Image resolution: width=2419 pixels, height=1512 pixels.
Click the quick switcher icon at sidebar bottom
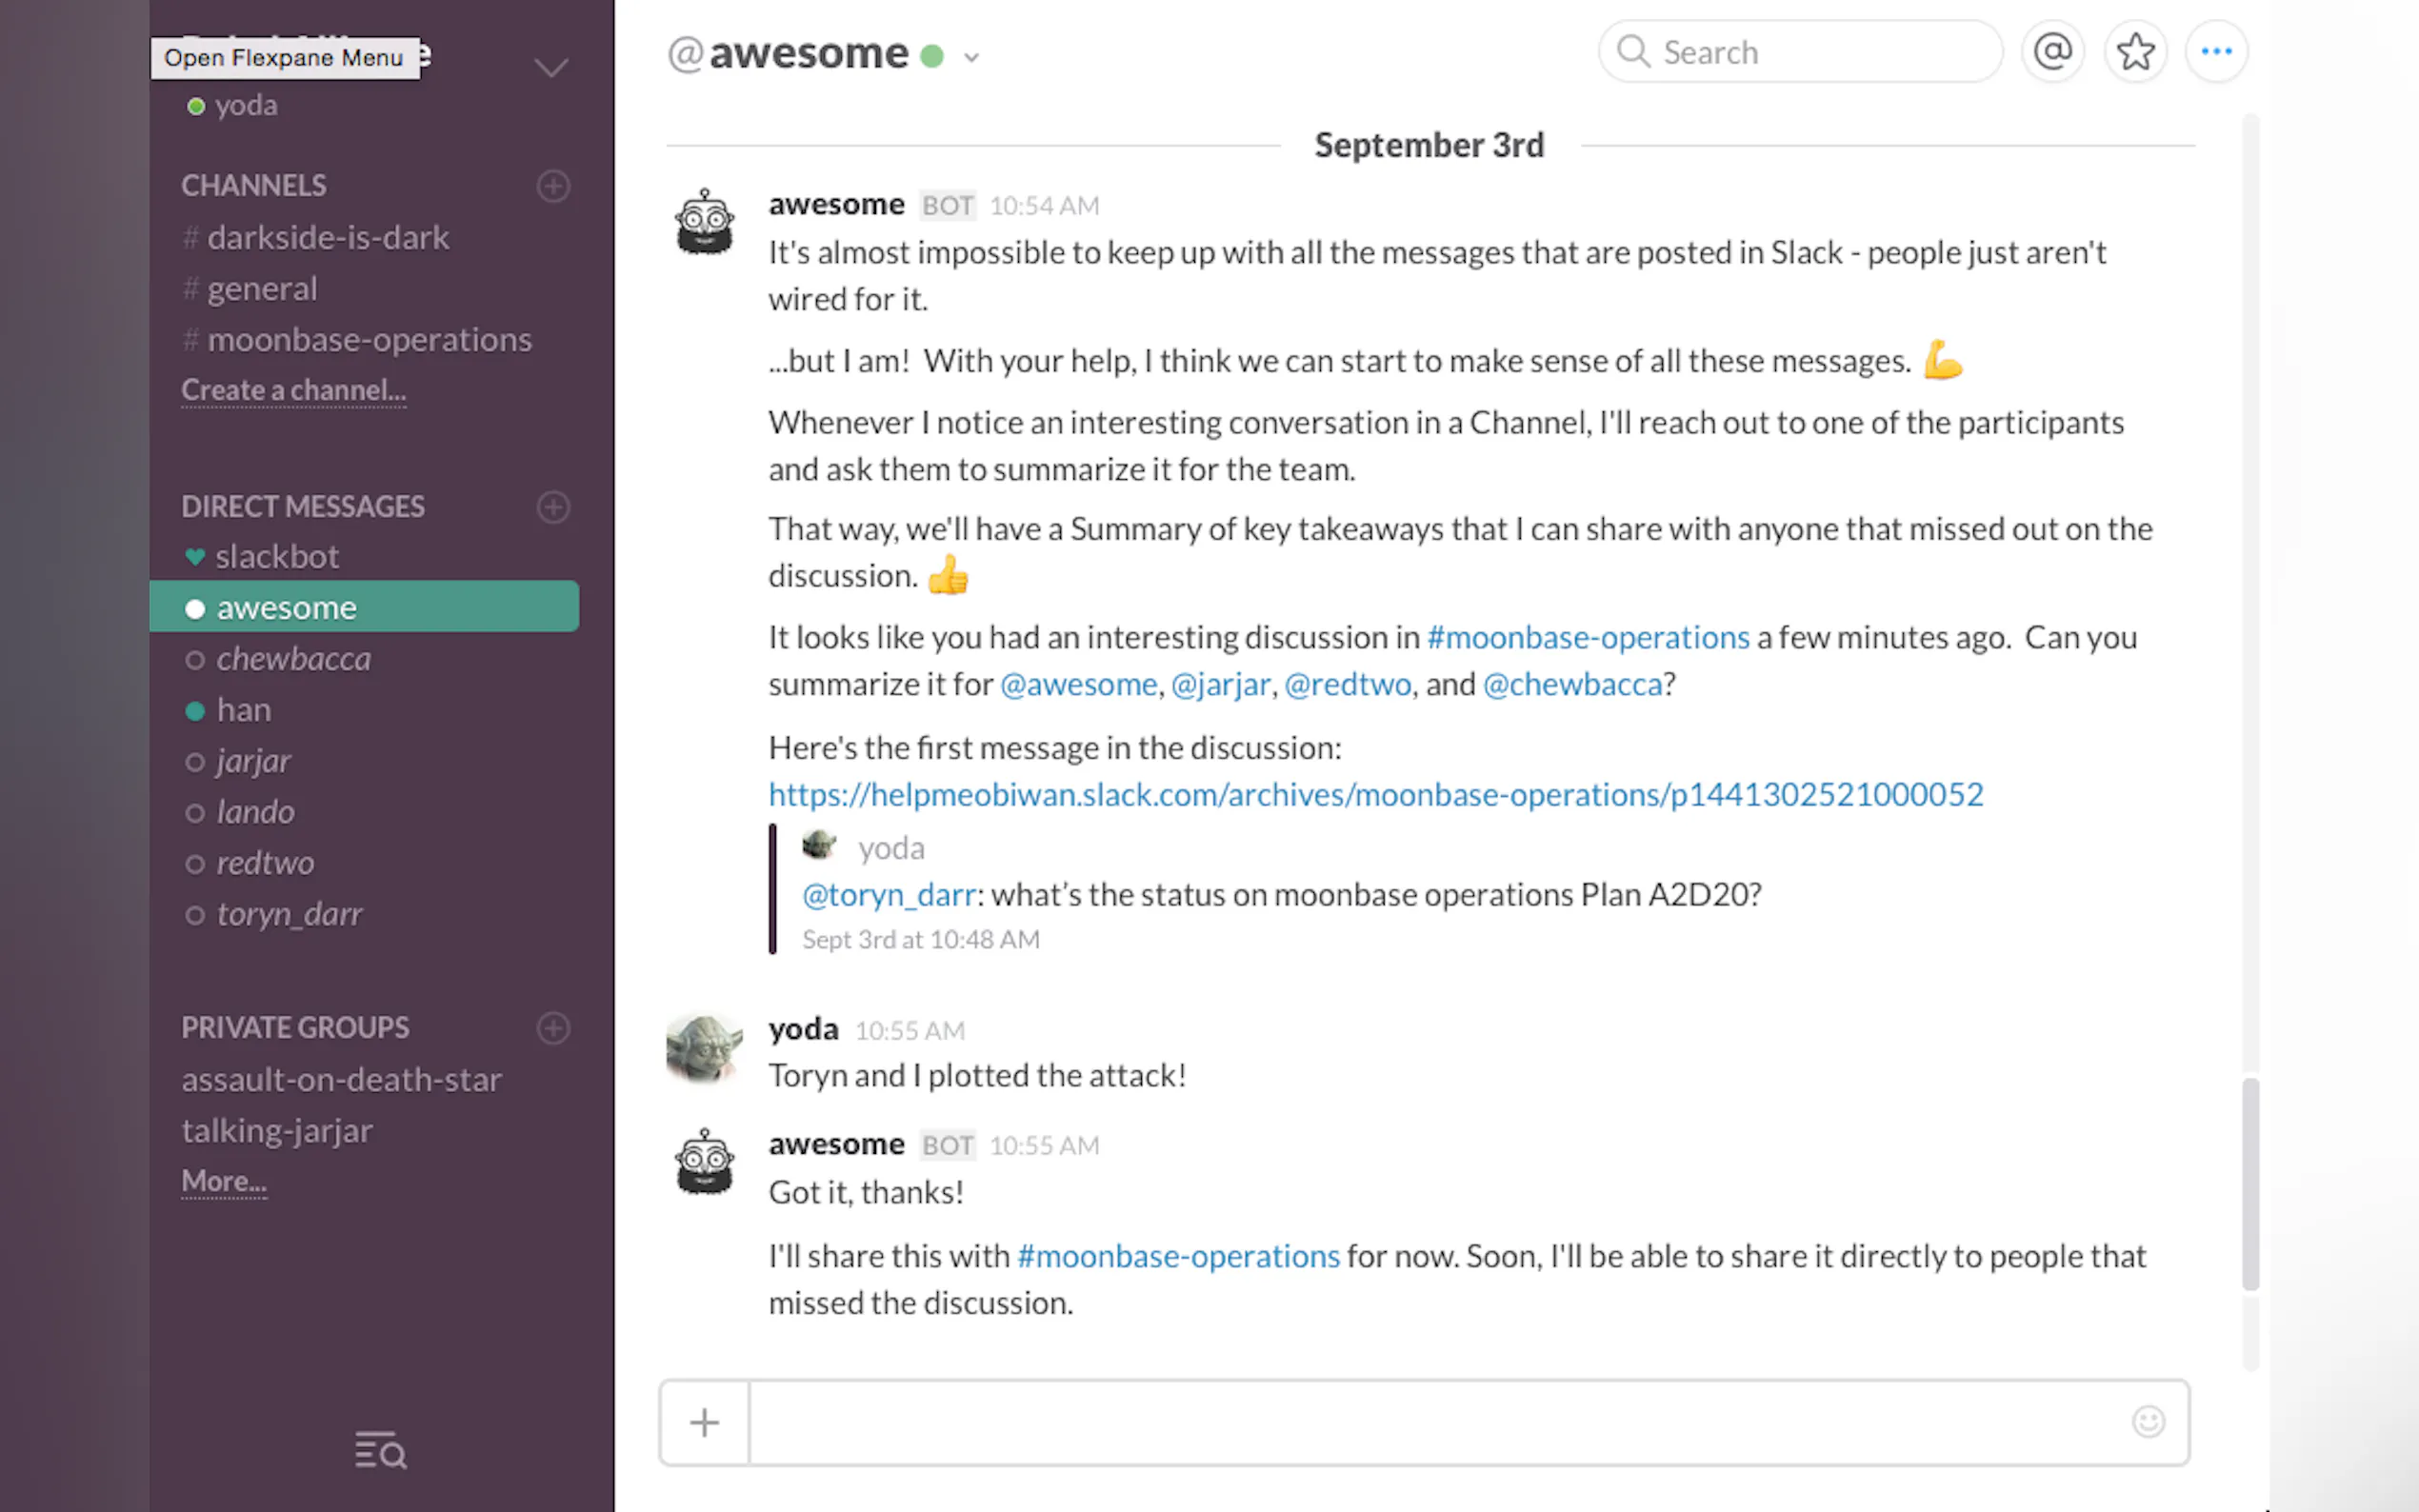380,1450
